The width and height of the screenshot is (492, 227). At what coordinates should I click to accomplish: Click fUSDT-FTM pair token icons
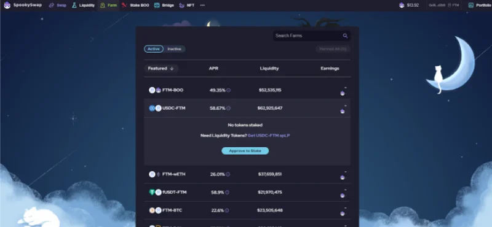pyautogui.click(x=155, y=192)
